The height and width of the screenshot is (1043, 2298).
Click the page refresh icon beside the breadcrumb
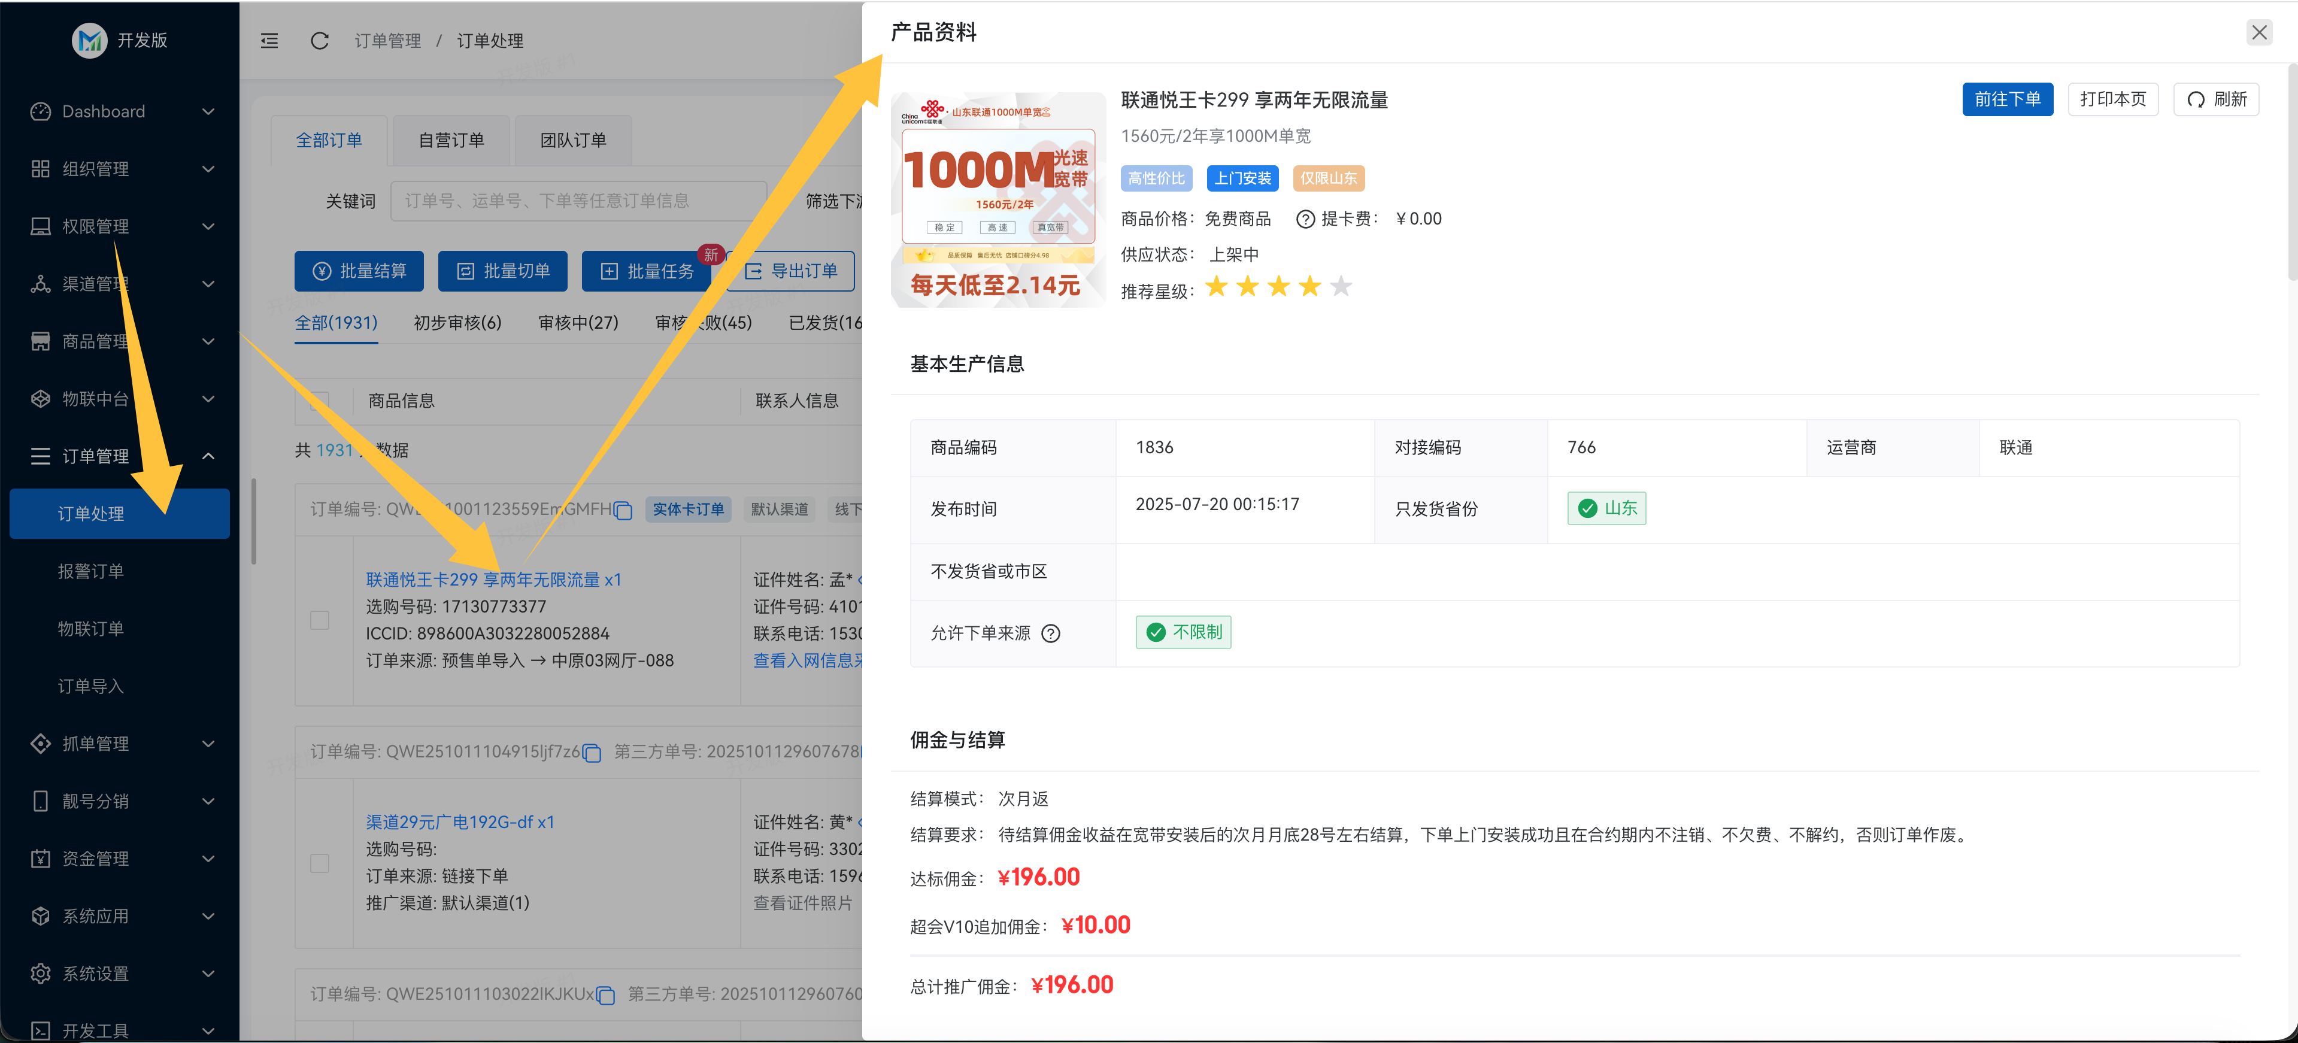tap(319, 40)
